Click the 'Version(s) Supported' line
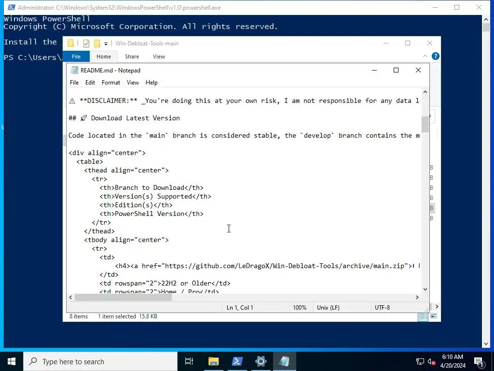Screen dimensions: 494x371 (155, 196)
